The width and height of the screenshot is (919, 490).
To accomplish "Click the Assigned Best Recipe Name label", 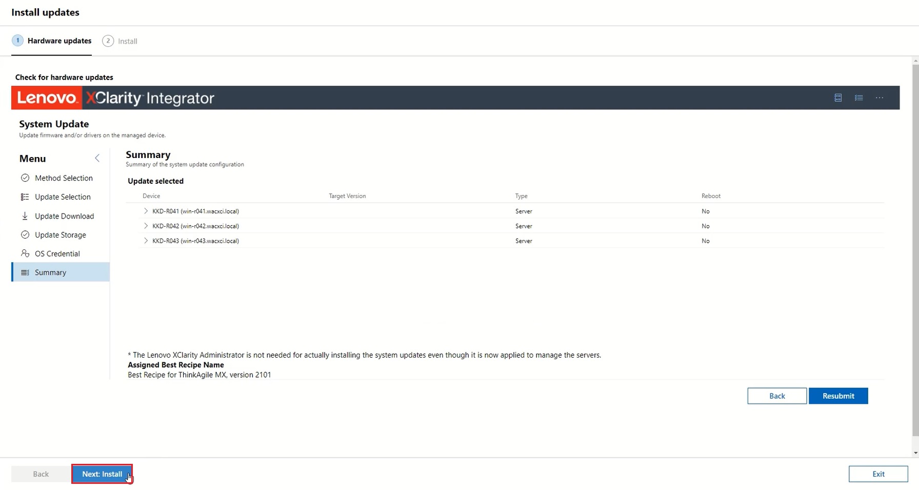I will point(176,365).
